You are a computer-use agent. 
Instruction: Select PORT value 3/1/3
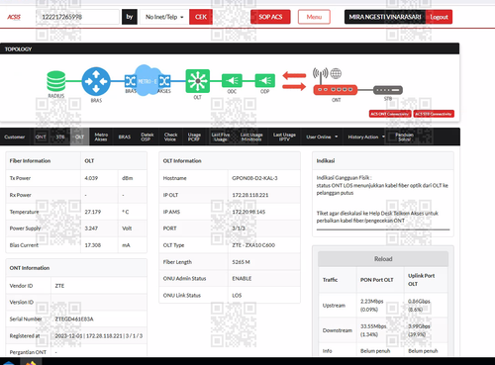point(239,228)
